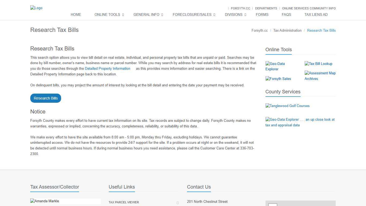Click the Tanglewood Golf Courses image
The width and height of the screenshot is (366, 206).
(x=287, y=106)
